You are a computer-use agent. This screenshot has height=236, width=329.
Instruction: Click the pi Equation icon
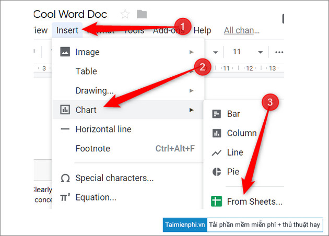tap(65, 197)
